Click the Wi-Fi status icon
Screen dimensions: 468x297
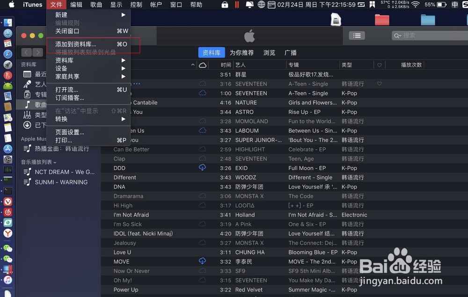tap(415, 5)
